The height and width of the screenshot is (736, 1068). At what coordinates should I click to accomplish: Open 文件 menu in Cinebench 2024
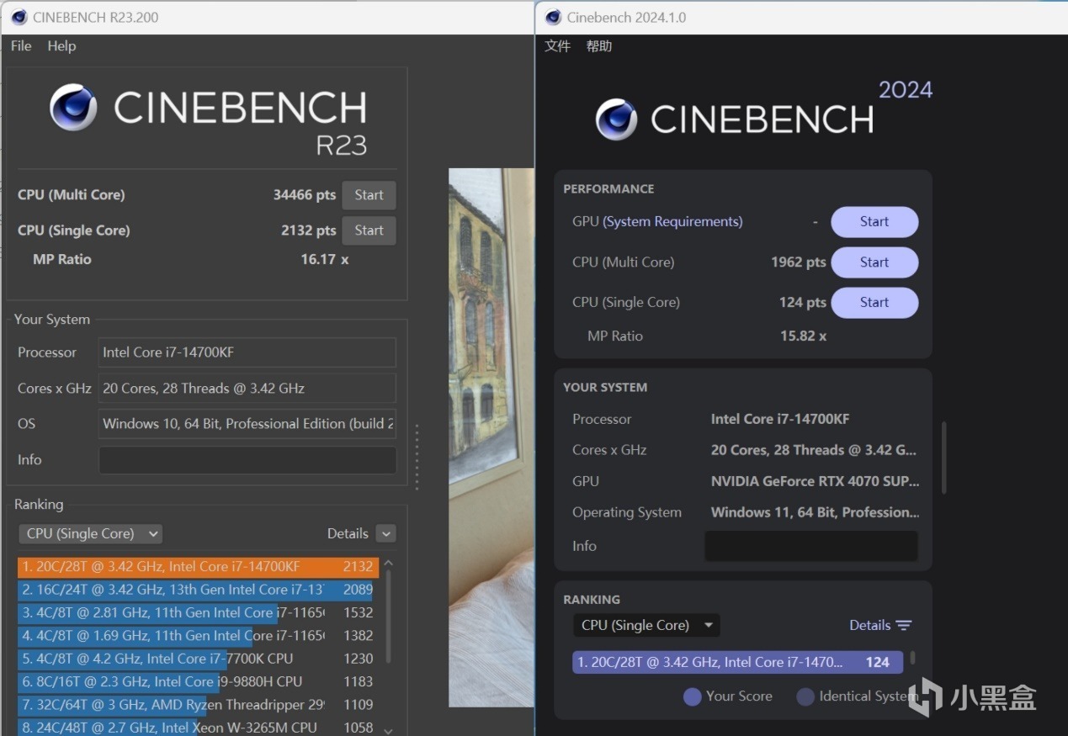click(557, 46)
